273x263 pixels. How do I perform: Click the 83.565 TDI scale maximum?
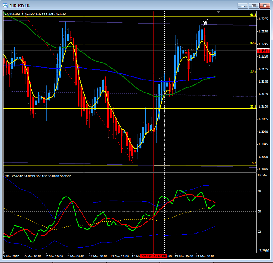tap(263, 175)
